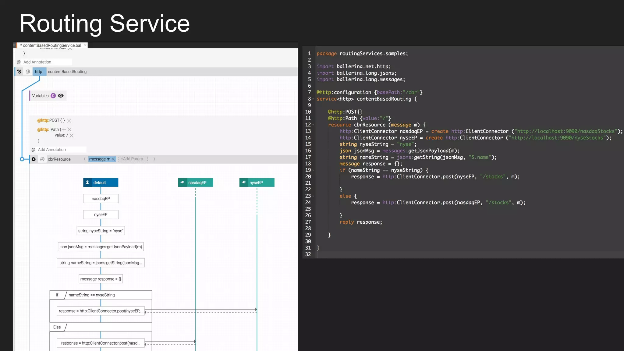
Task: Select the default worker lifeline header
Action: [101, 183]
